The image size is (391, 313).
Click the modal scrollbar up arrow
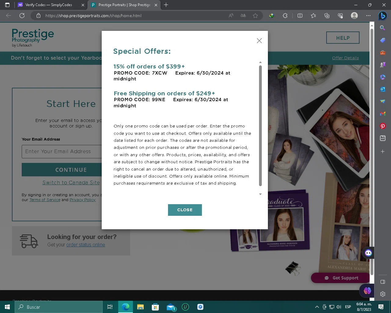pos(260,62)
